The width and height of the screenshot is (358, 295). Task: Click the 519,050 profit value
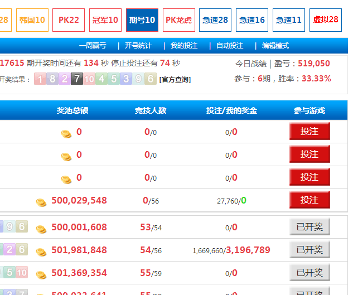coord(314,64)
